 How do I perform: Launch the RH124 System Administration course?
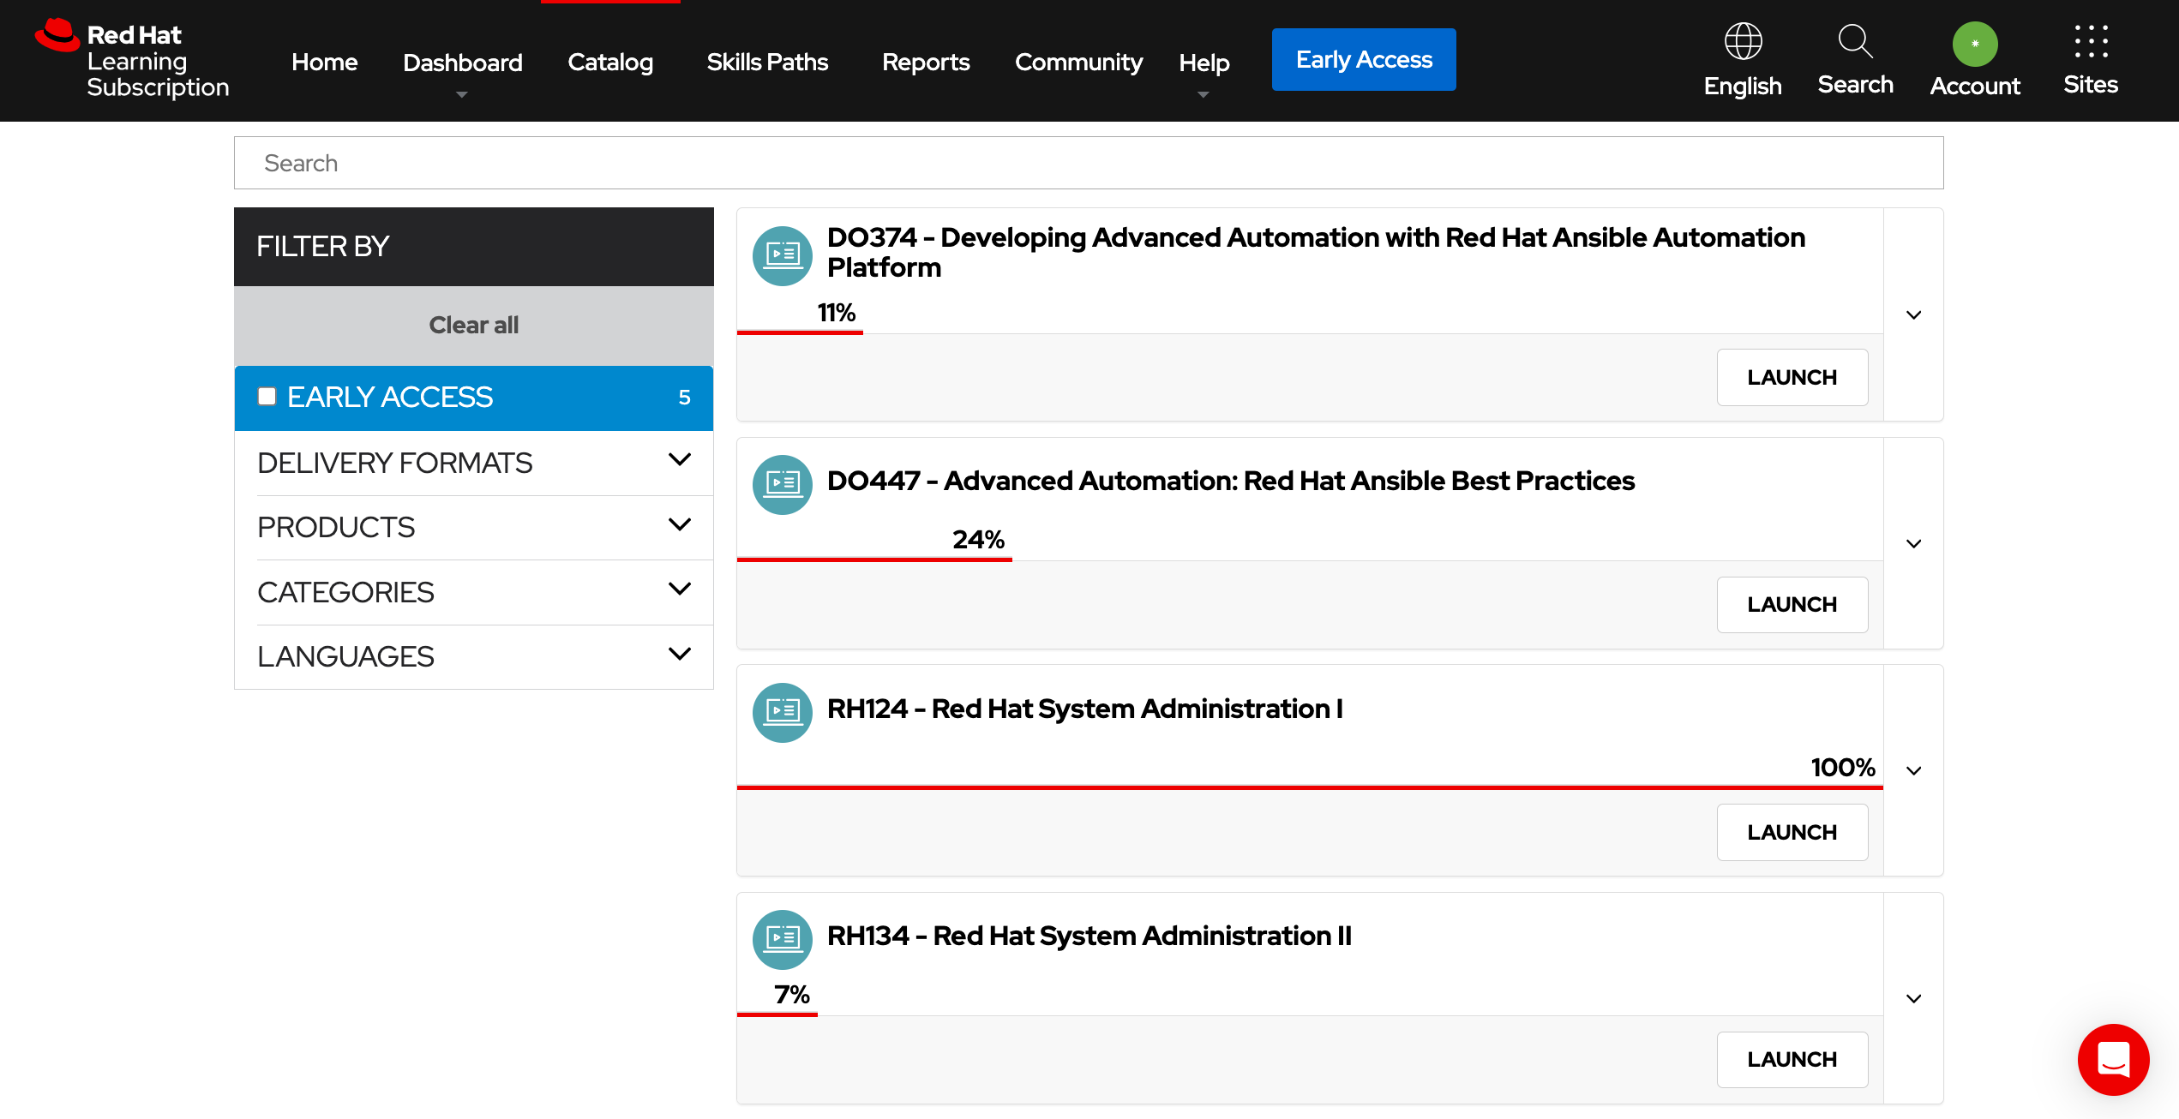[x=1792, y=831]
